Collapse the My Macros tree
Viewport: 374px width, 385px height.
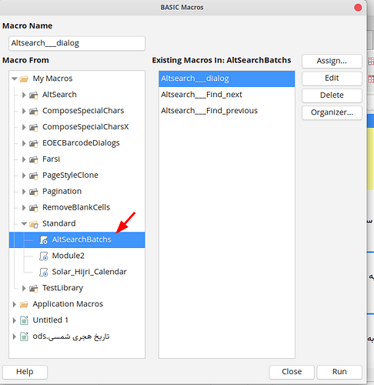coord(15,79)
